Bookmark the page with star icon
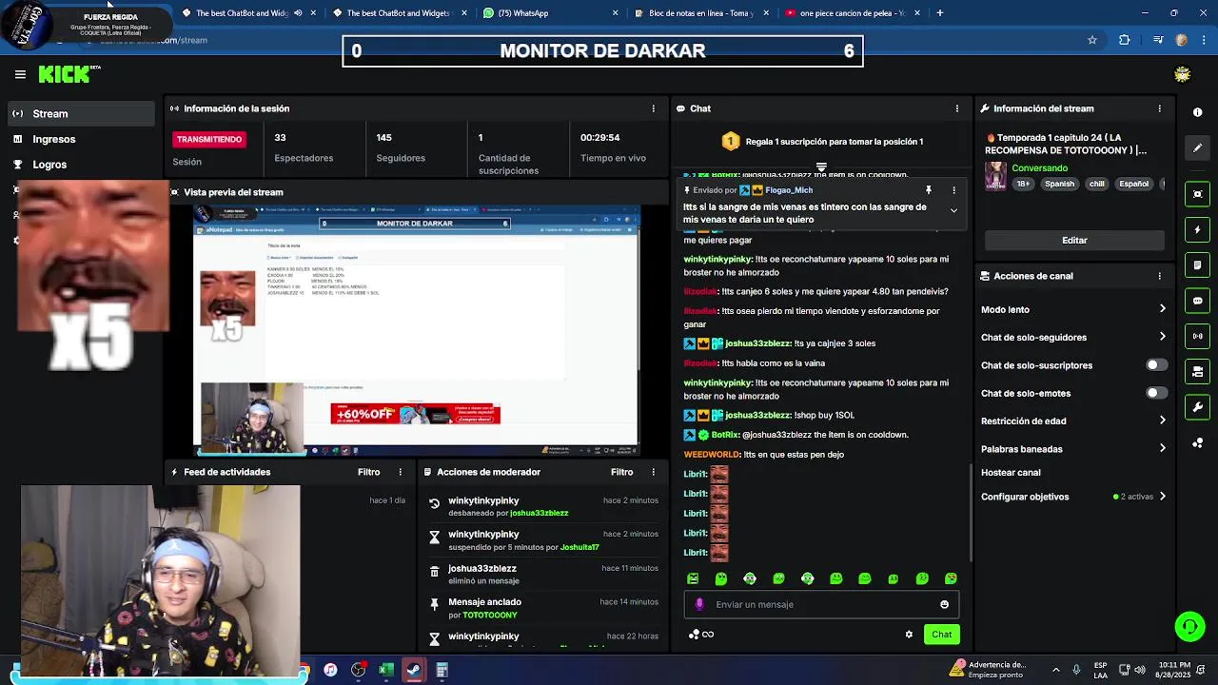Viewport: 1218px width, 685px height. tap(1092, 40)
